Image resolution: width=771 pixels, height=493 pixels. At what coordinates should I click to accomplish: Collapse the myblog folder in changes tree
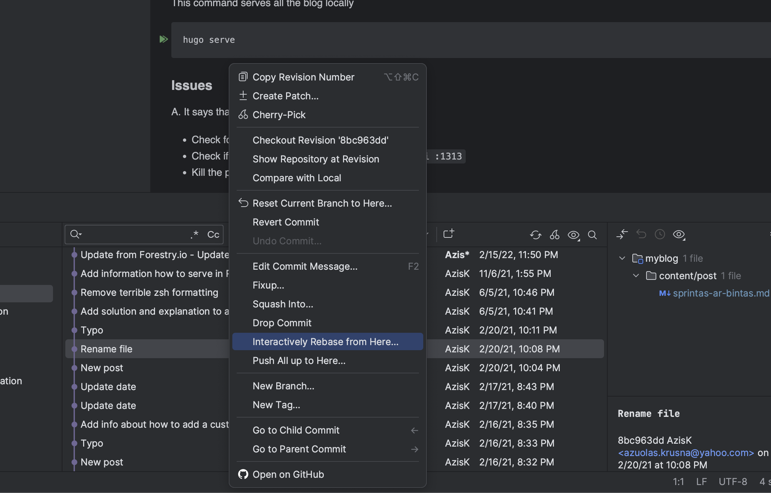(x=621, y=258)
